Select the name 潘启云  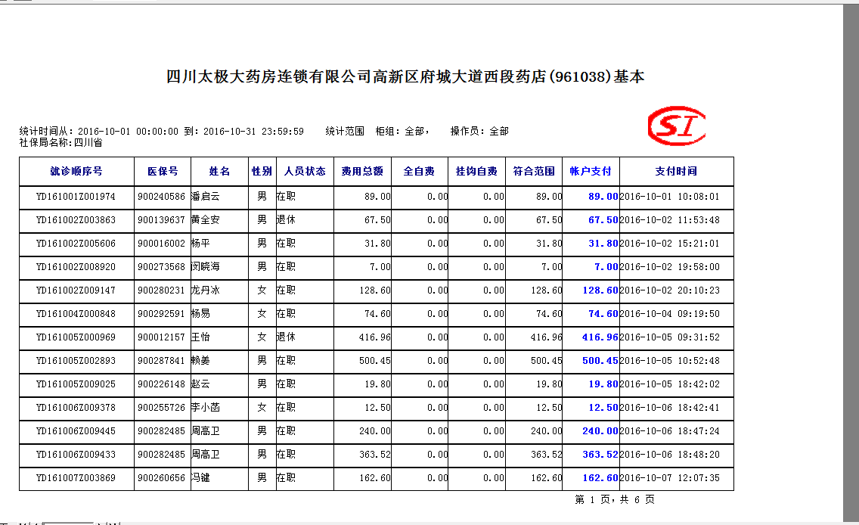(x=206, y=197)
